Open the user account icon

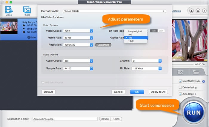[191, 11]
